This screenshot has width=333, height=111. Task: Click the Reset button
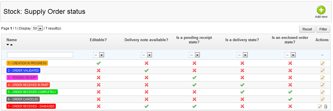pyautogui.click(x=307, y=29)
